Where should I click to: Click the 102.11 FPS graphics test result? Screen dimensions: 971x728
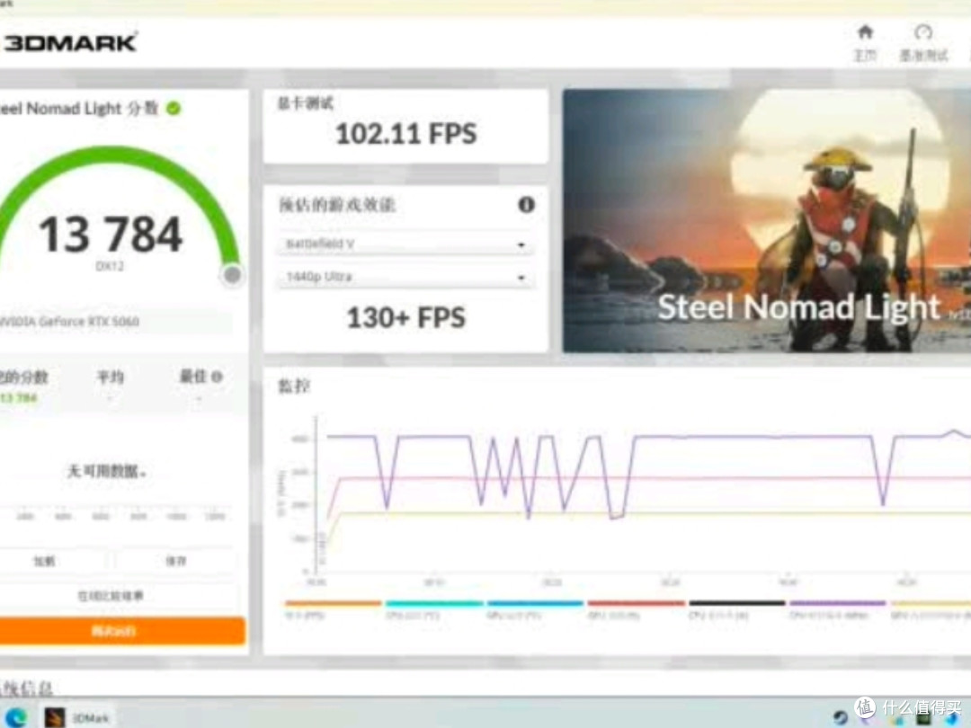pyautogui.click(x=406, y=134)
